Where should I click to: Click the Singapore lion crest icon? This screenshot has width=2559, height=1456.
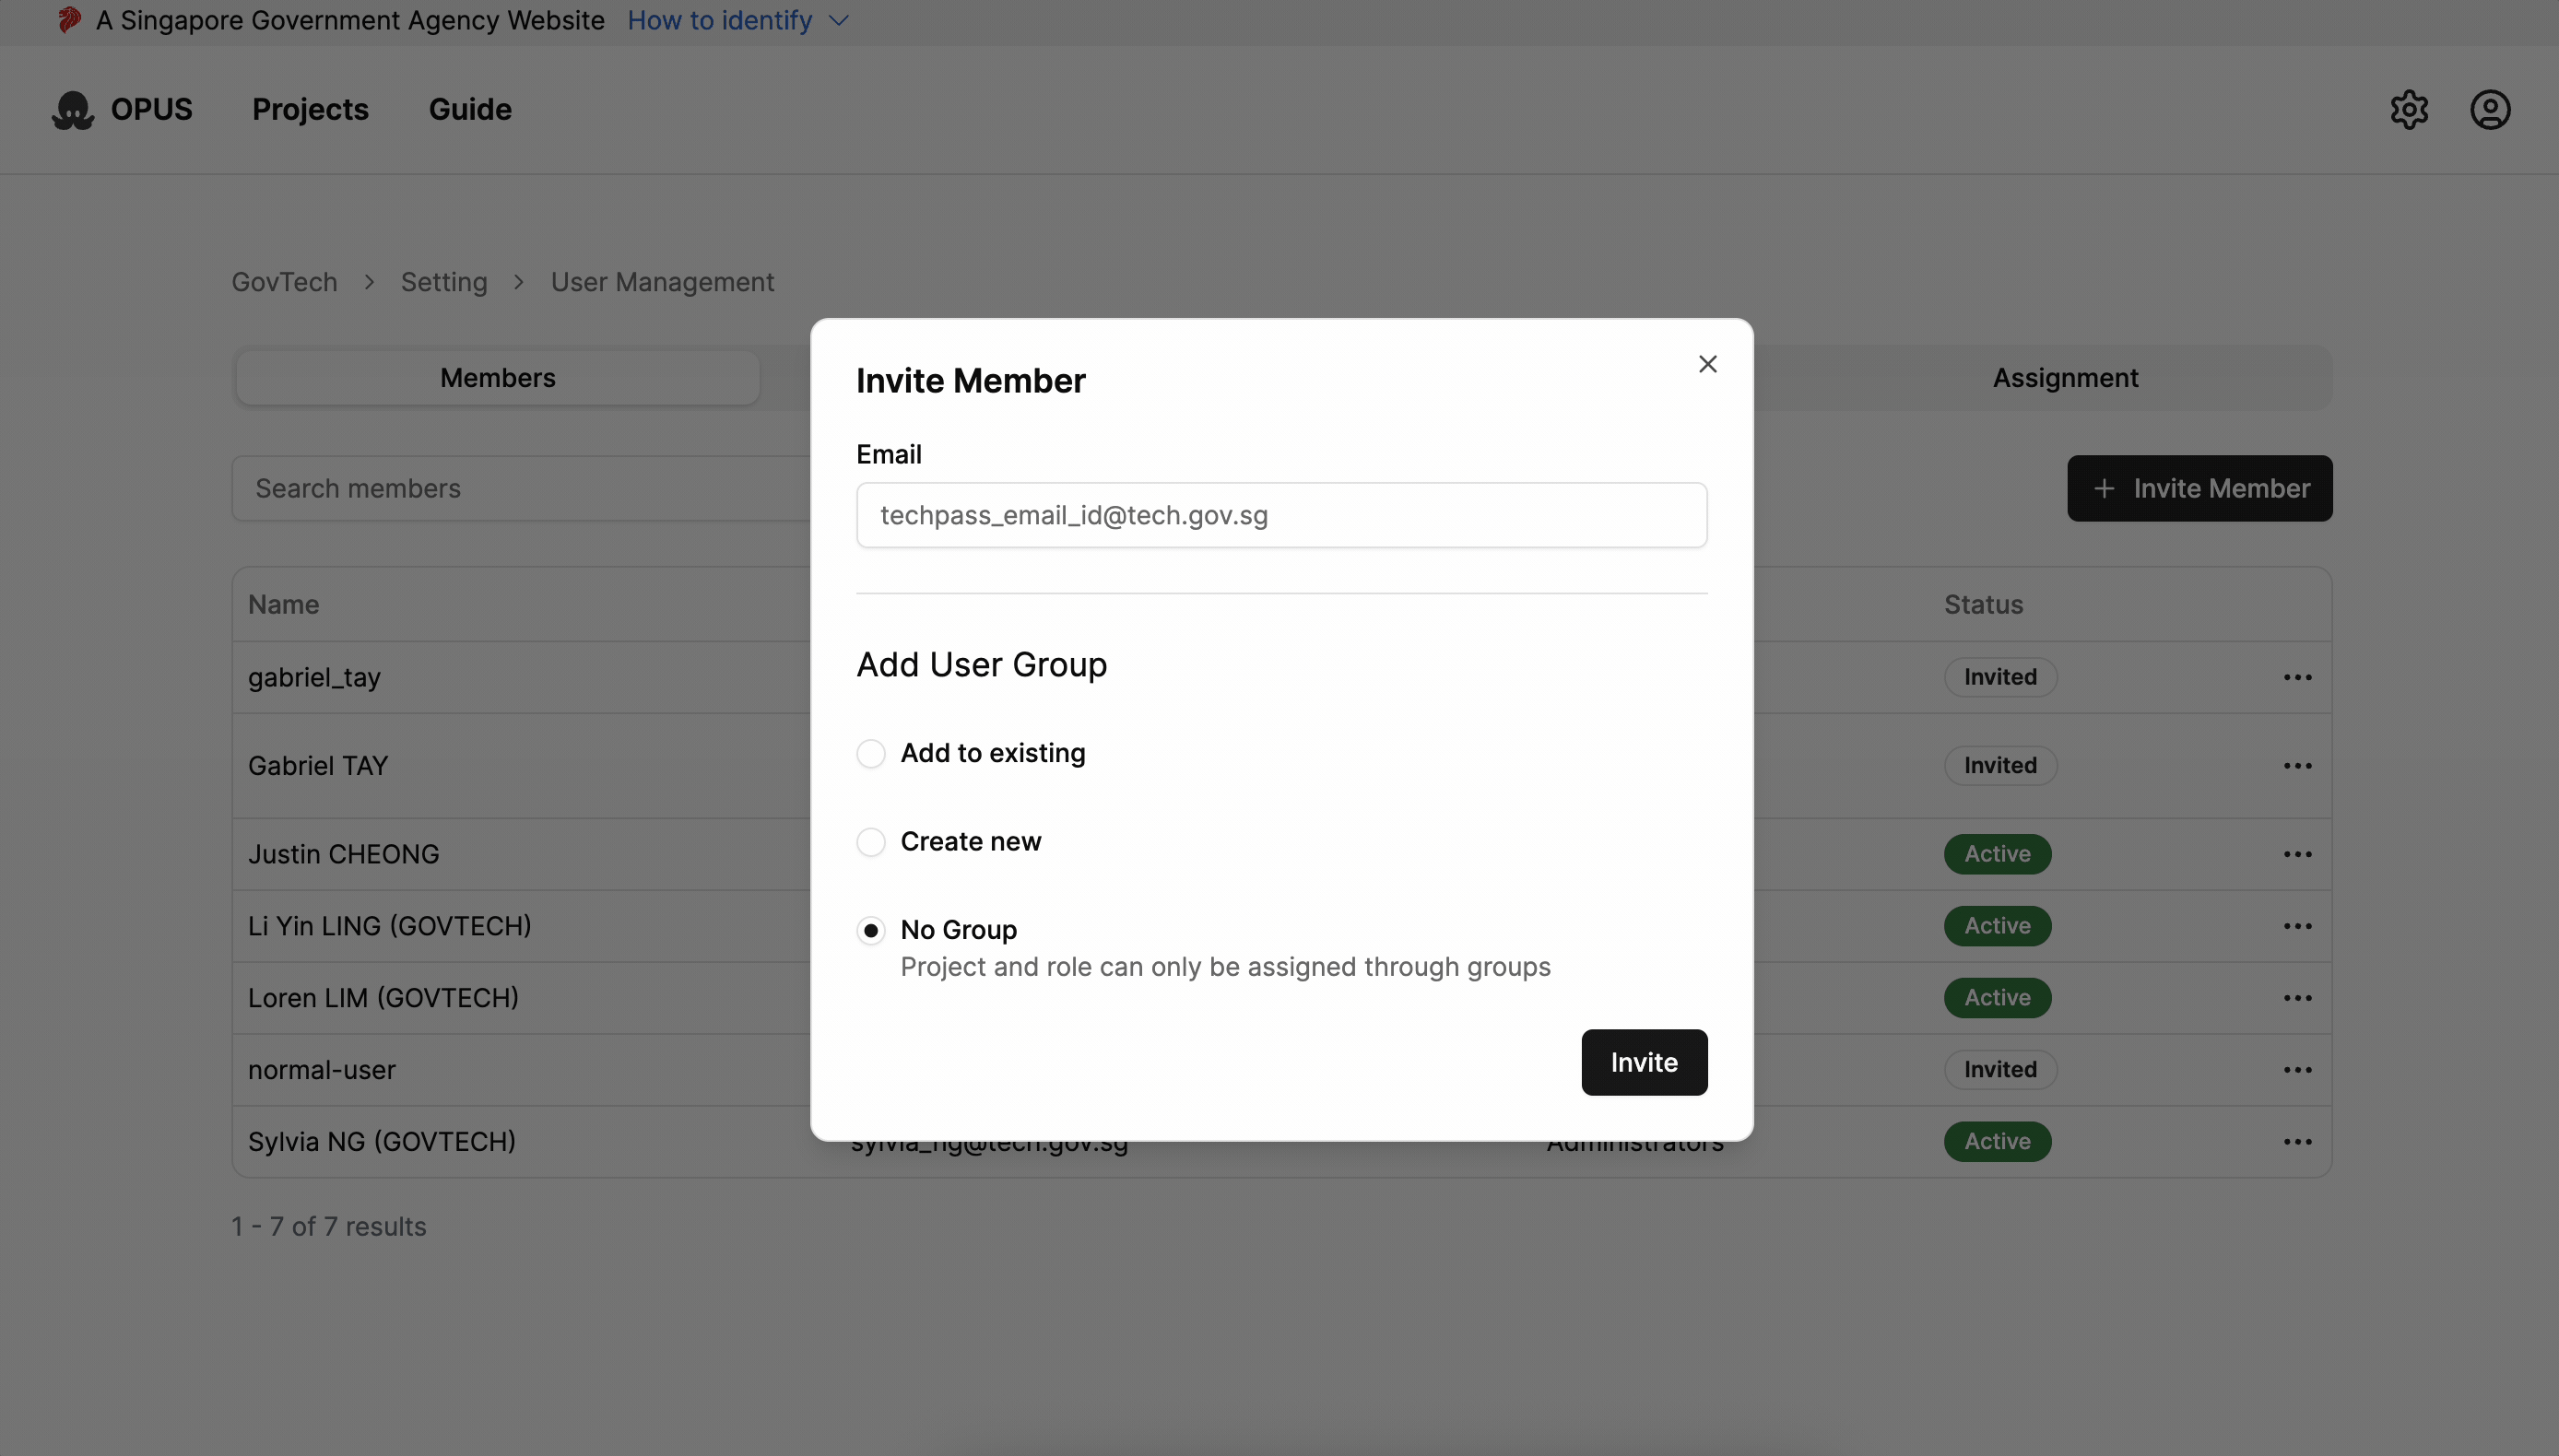coord(69,20)
